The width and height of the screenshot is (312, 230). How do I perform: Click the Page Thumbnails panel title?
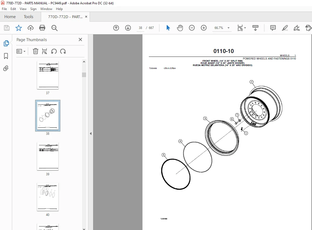[32, 40]
